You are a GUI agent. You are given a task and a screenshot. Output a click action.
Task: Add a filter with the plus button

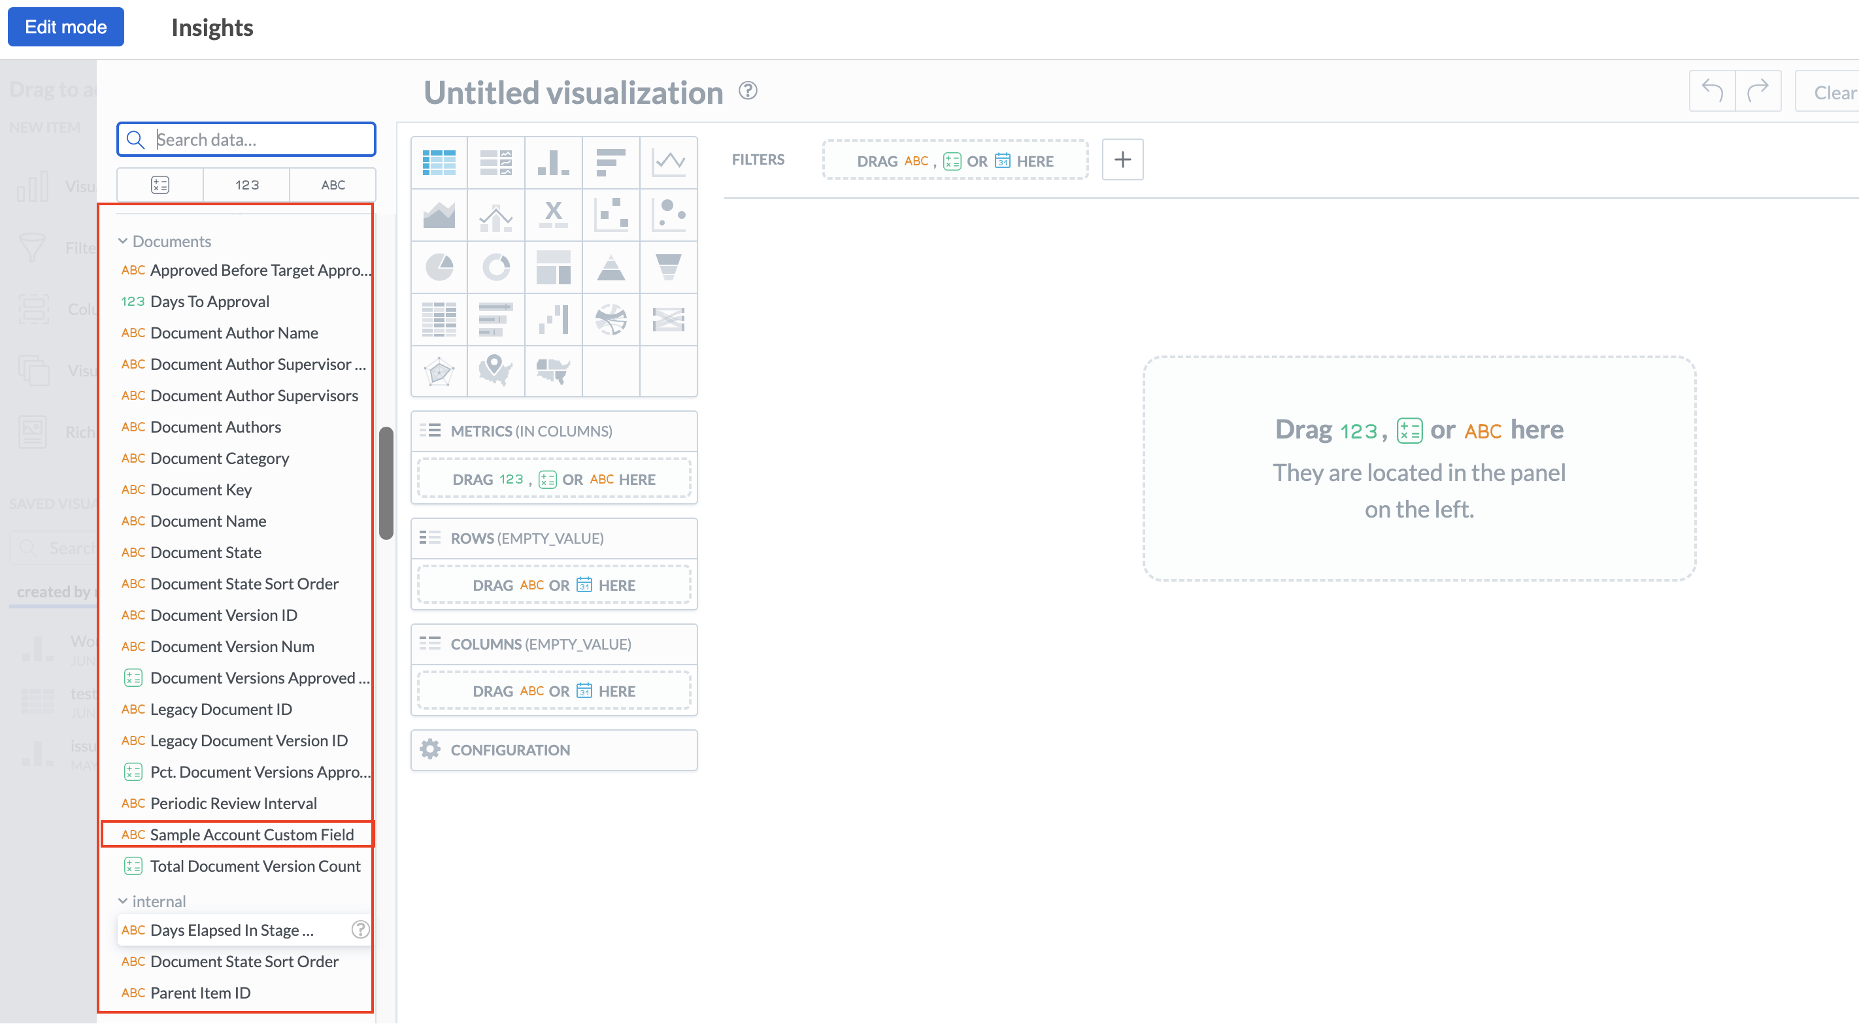pyautogui.click(x=1122, y=159)
